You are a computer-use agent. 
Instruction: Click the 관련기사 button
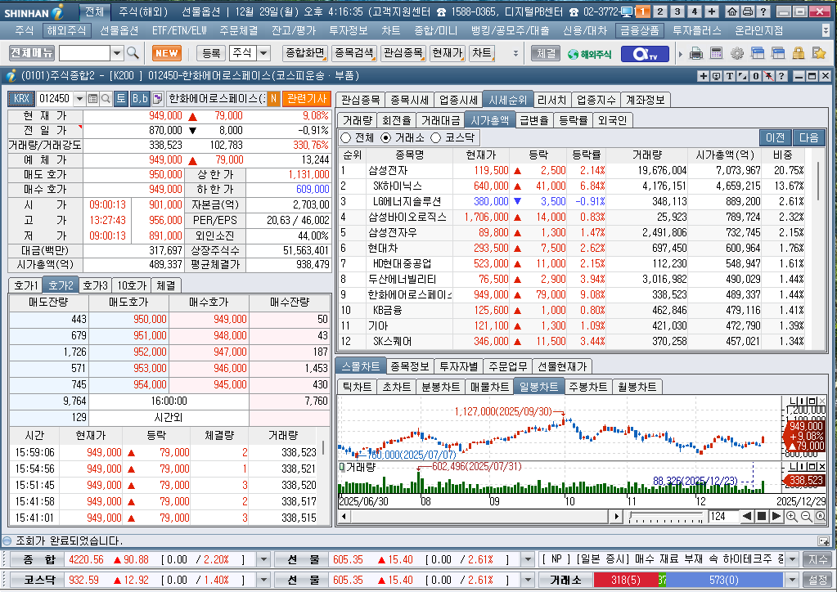coord(307,99)
